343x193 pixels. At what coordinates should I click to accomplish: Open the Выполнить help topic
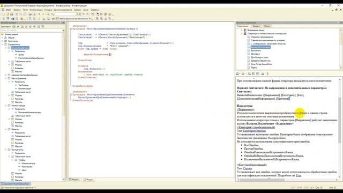click(x=256, y=50)
